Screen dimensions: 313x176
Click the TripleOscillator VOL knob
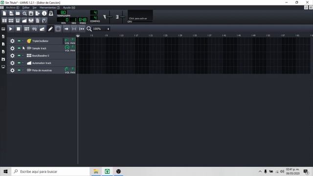(67, 40)
